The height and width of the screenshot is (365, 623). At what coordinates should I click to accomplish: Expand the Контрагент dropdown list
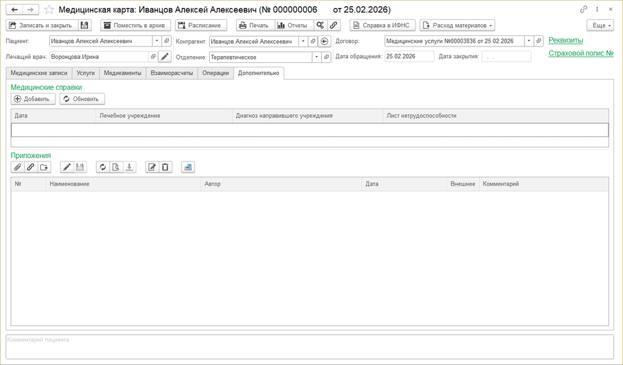[x=303, y=41]
